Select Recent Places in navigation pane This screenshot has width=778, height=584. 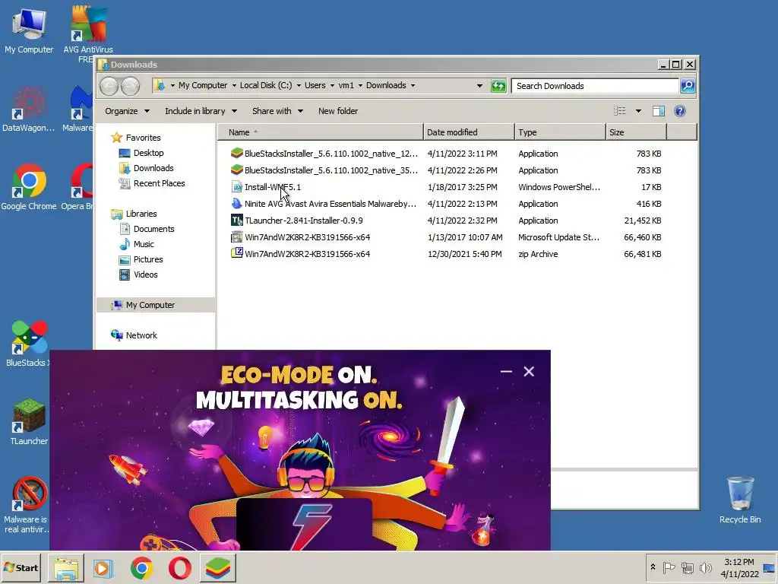pyautogui.click(x=159, y=183)
